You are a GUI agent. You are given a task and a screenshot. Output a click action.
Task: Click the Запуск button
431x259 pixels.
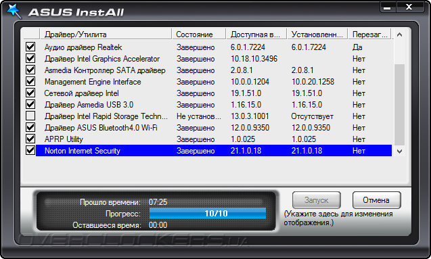(x=317, y=200)
